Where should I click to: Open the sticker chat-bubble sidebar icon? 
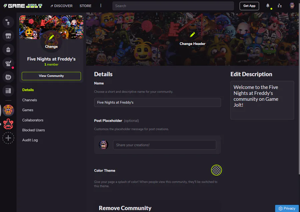click(x=8, y=77)
